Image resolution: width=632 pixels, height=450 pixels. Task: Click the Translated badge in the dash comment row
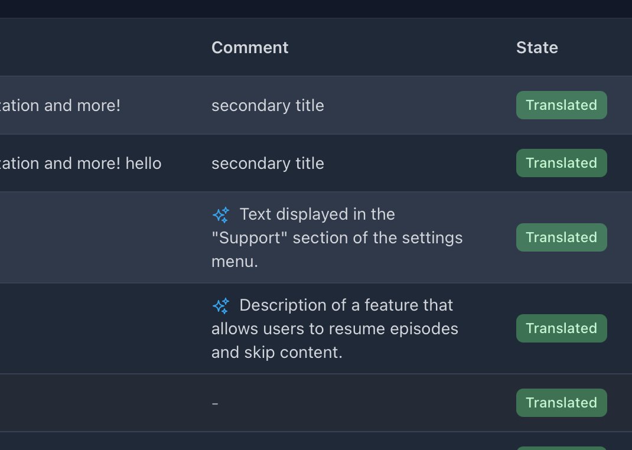(x=562, y=403)
